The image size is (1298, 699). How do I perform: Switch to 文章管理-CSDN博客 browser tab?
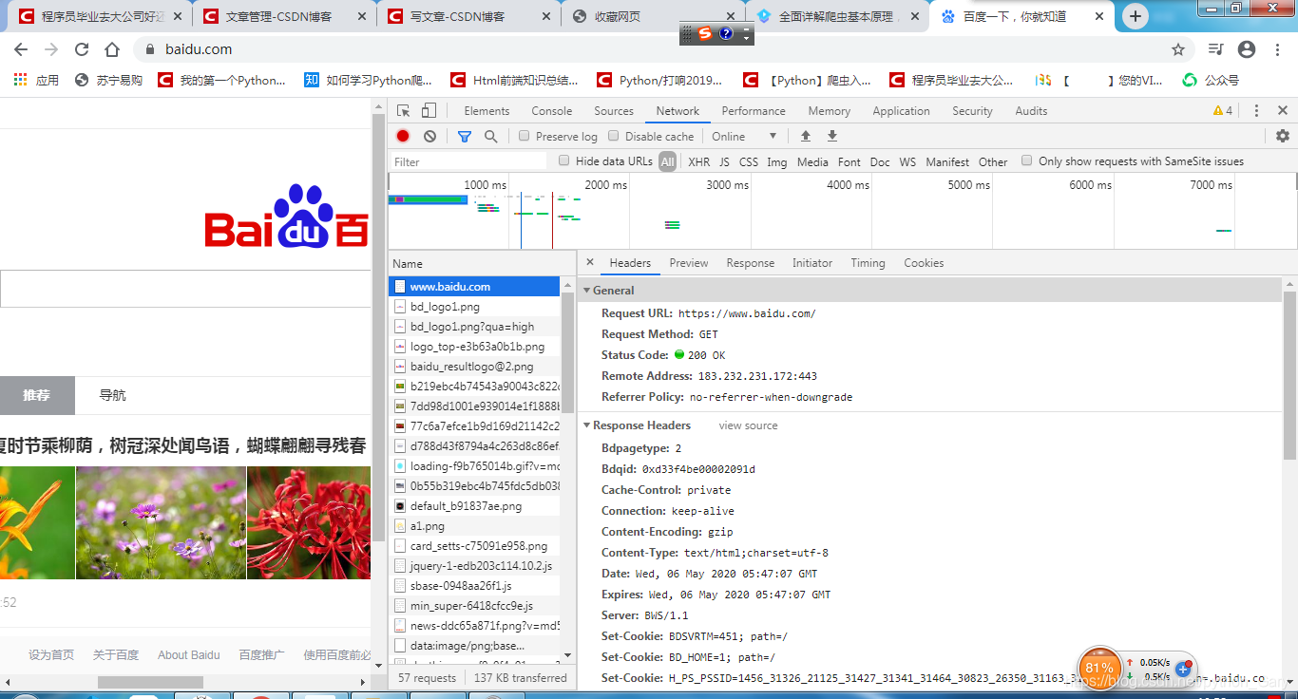285,16
